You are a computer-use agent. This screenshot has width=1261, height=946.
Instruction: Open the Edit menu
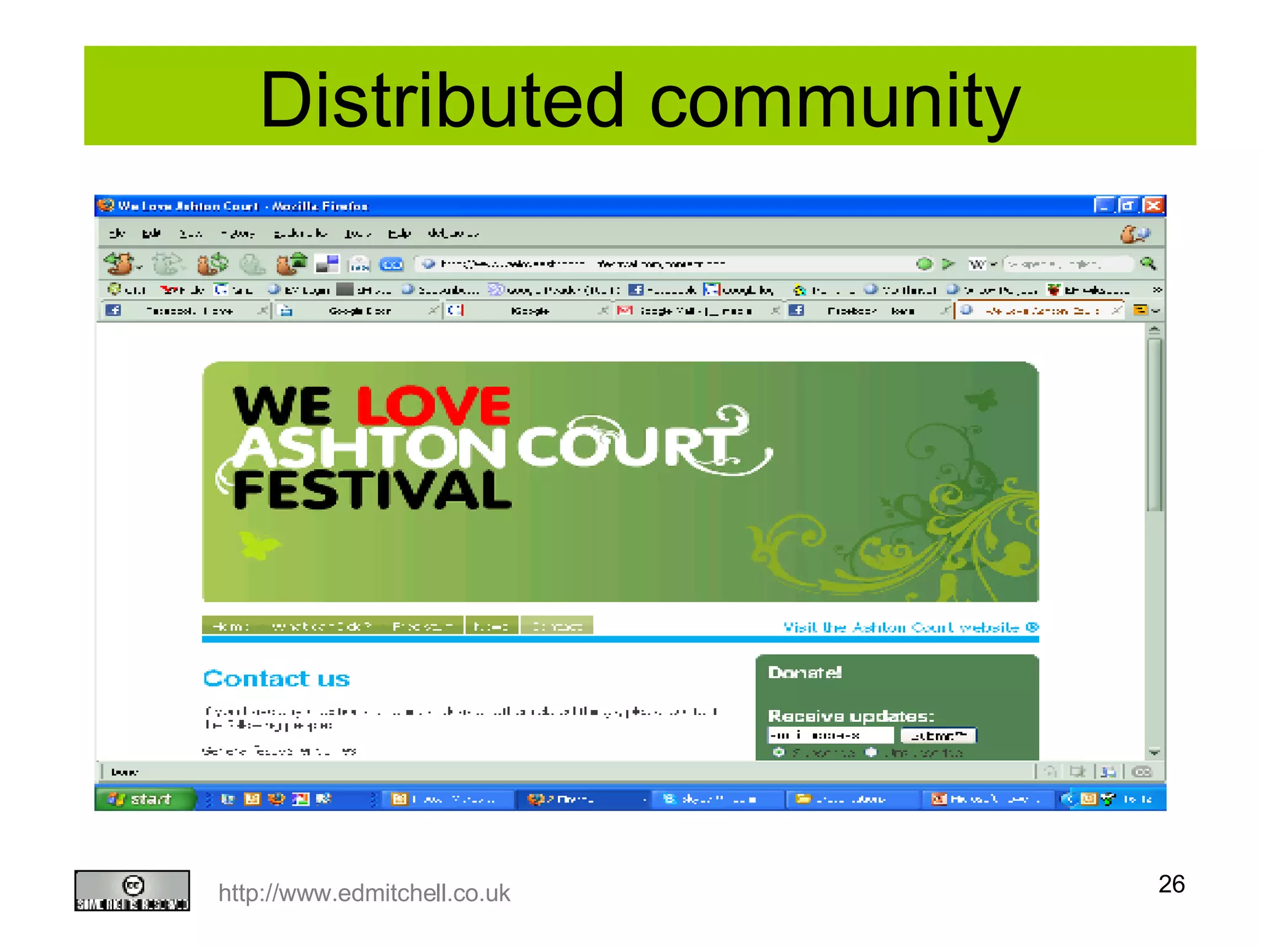coord(151,233)
